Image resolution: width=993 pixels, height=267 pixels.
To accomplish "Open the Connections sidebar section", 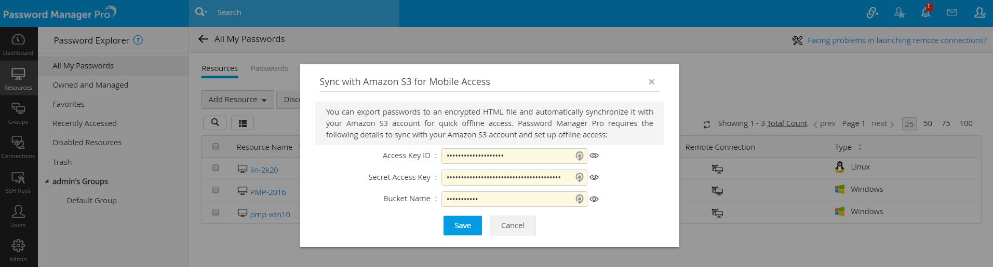I will pos(18,147).
